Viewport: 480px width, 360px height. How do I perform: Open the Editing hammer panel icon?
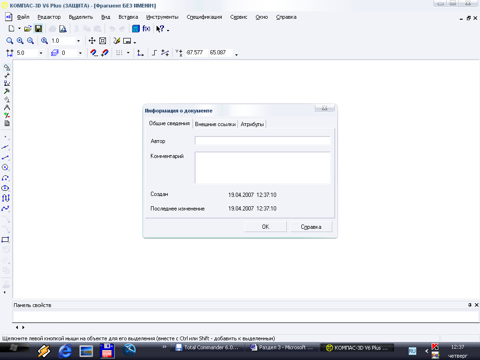pos(7,91)
